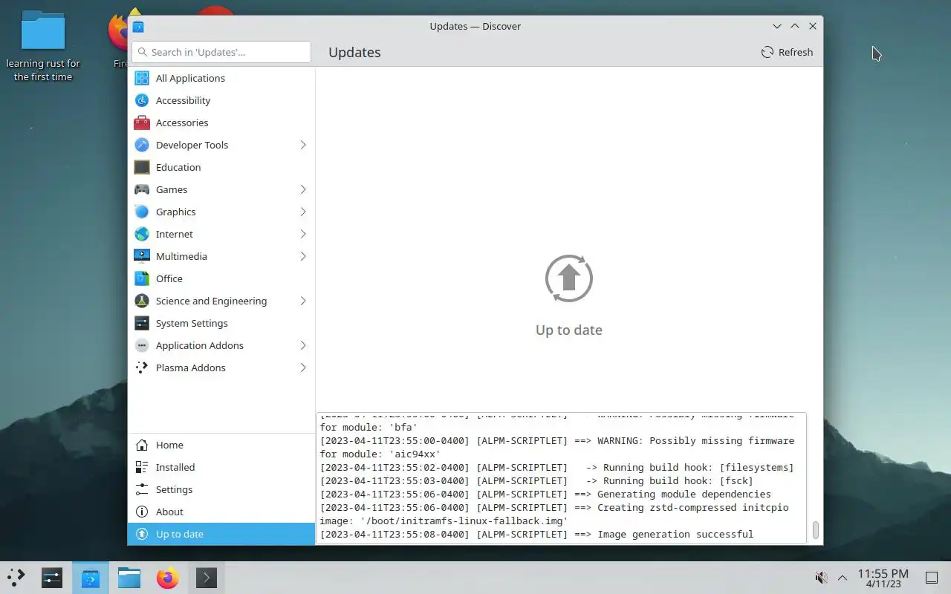Screen dimensions: 951x594
Task: Open Discover Settings sliders icon
Action: [141, 489]
